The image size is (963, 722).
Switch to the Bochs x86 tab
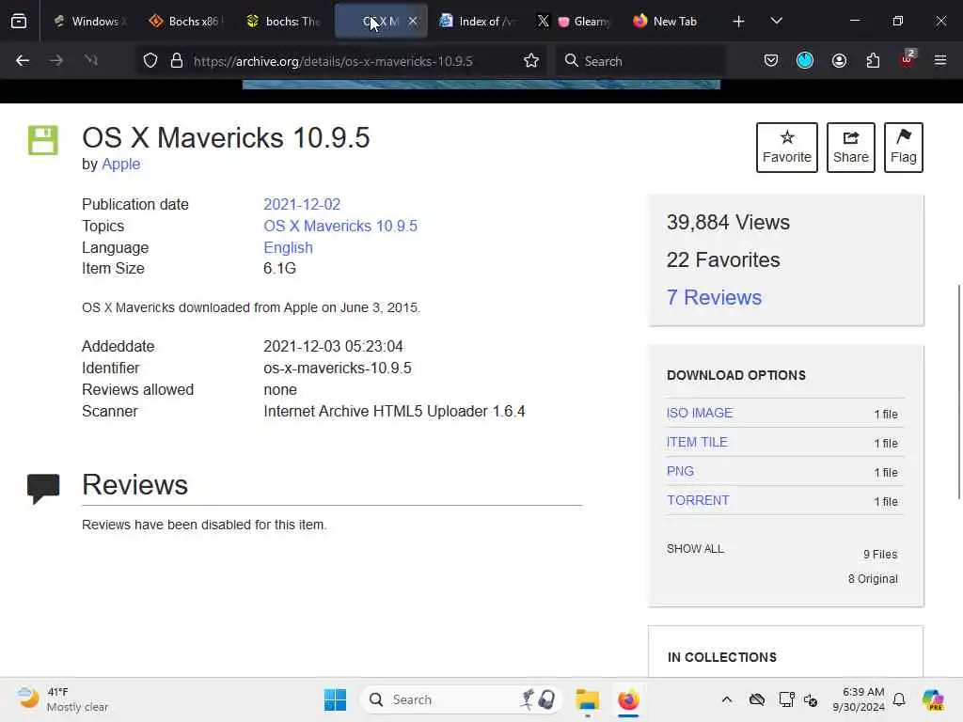[187, 21]
